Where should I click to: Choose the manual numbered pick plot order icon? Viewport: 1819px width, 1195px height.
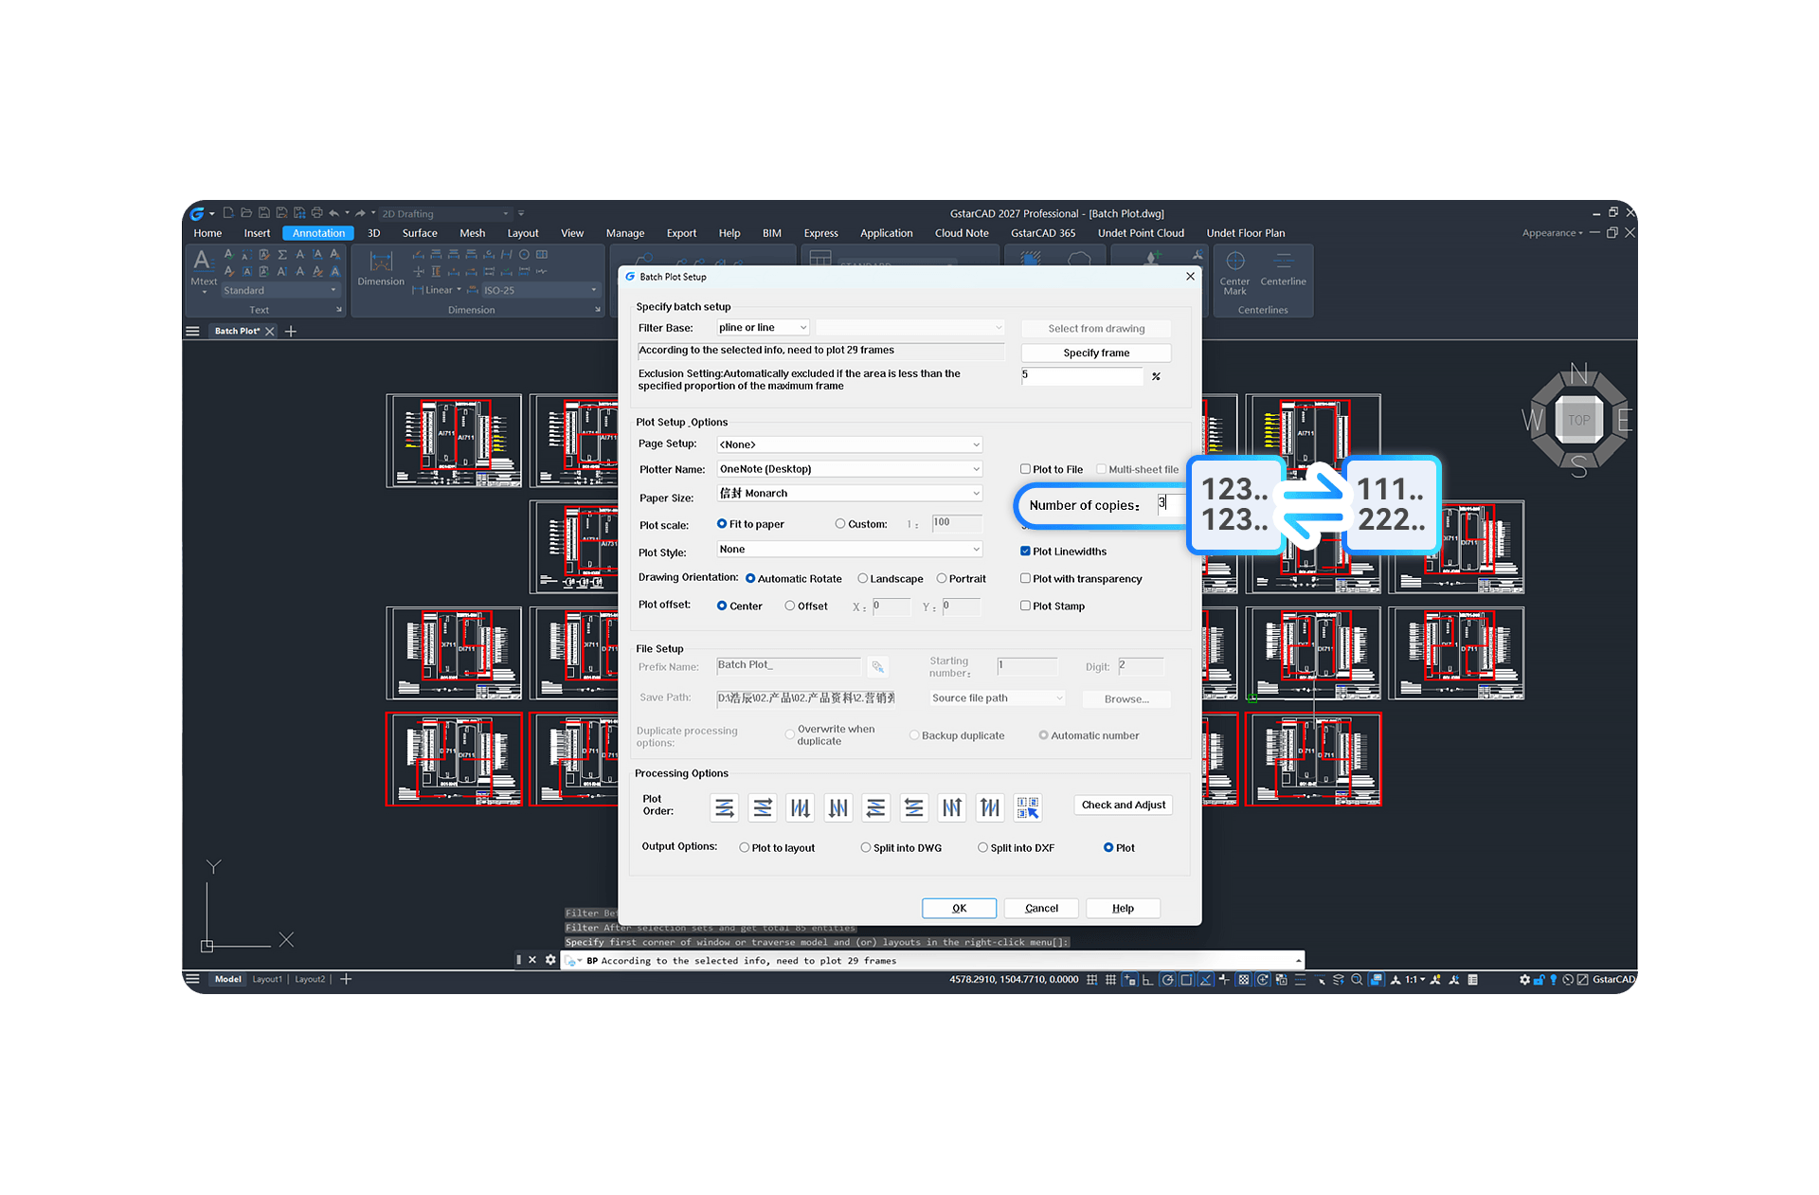coord(1028,807)
